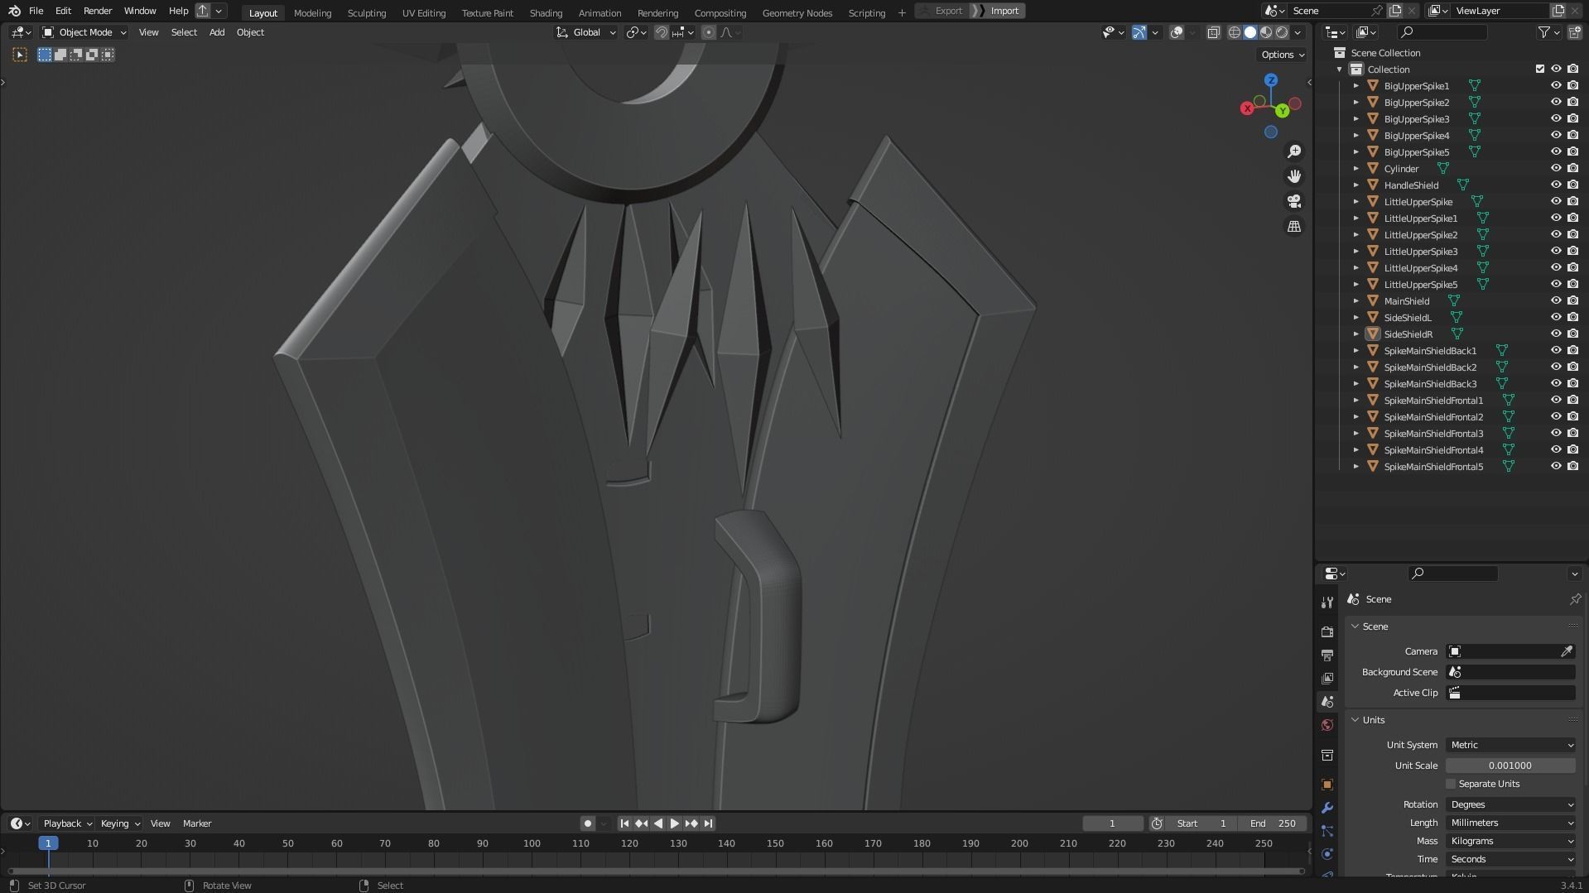Switch to material preview shading
Image resolution: width=1589 pixels, height=893 pixels.
[1266, 32]
